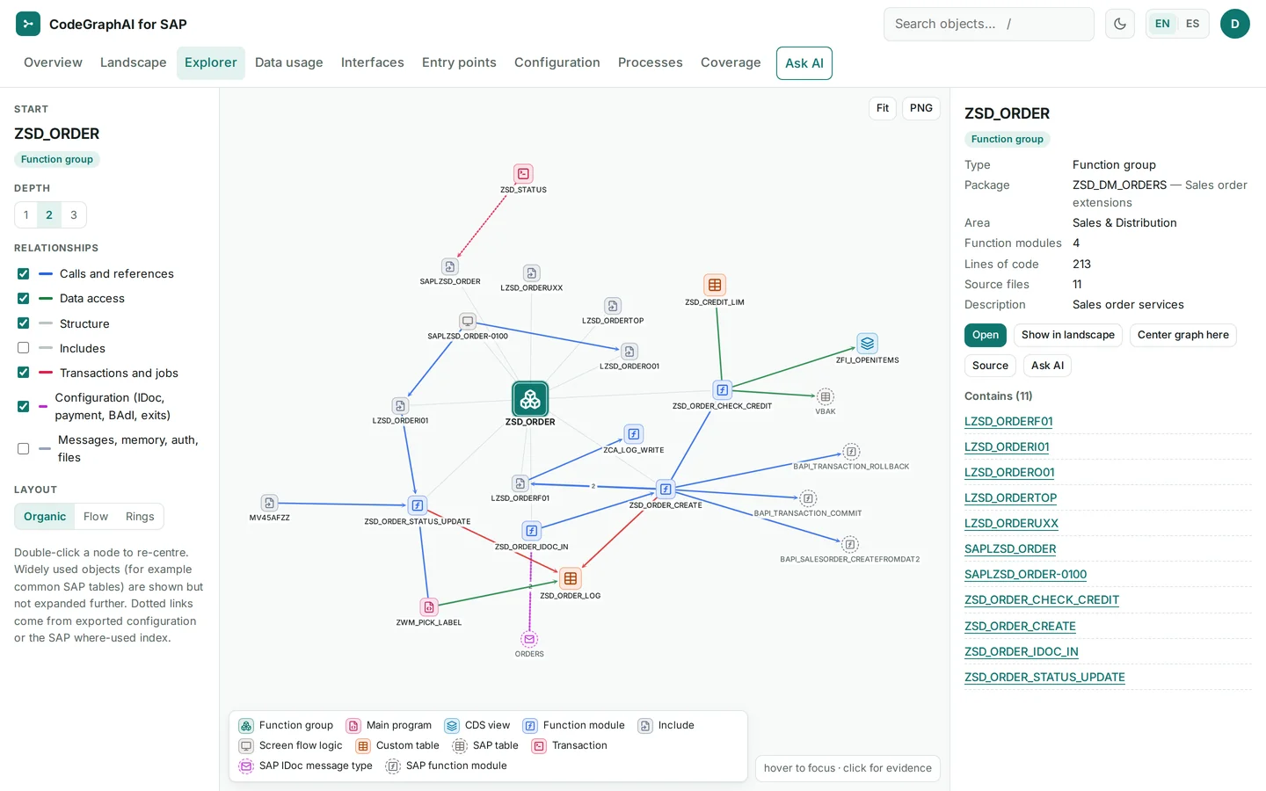Select the SAPLZSD_ORDER-0100 screen flow node

[468, 322]
